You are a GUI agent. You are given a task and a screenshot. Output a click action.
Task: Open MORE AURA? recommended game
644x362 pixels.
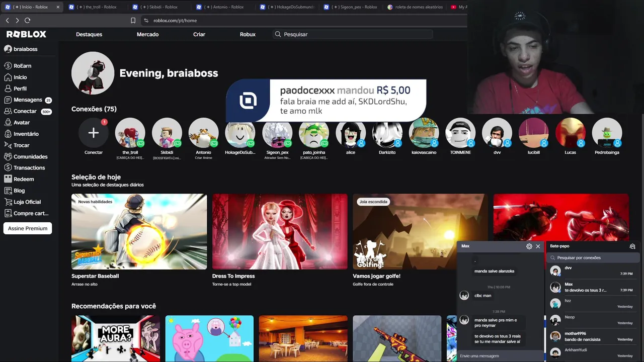[x=116, y=338]
